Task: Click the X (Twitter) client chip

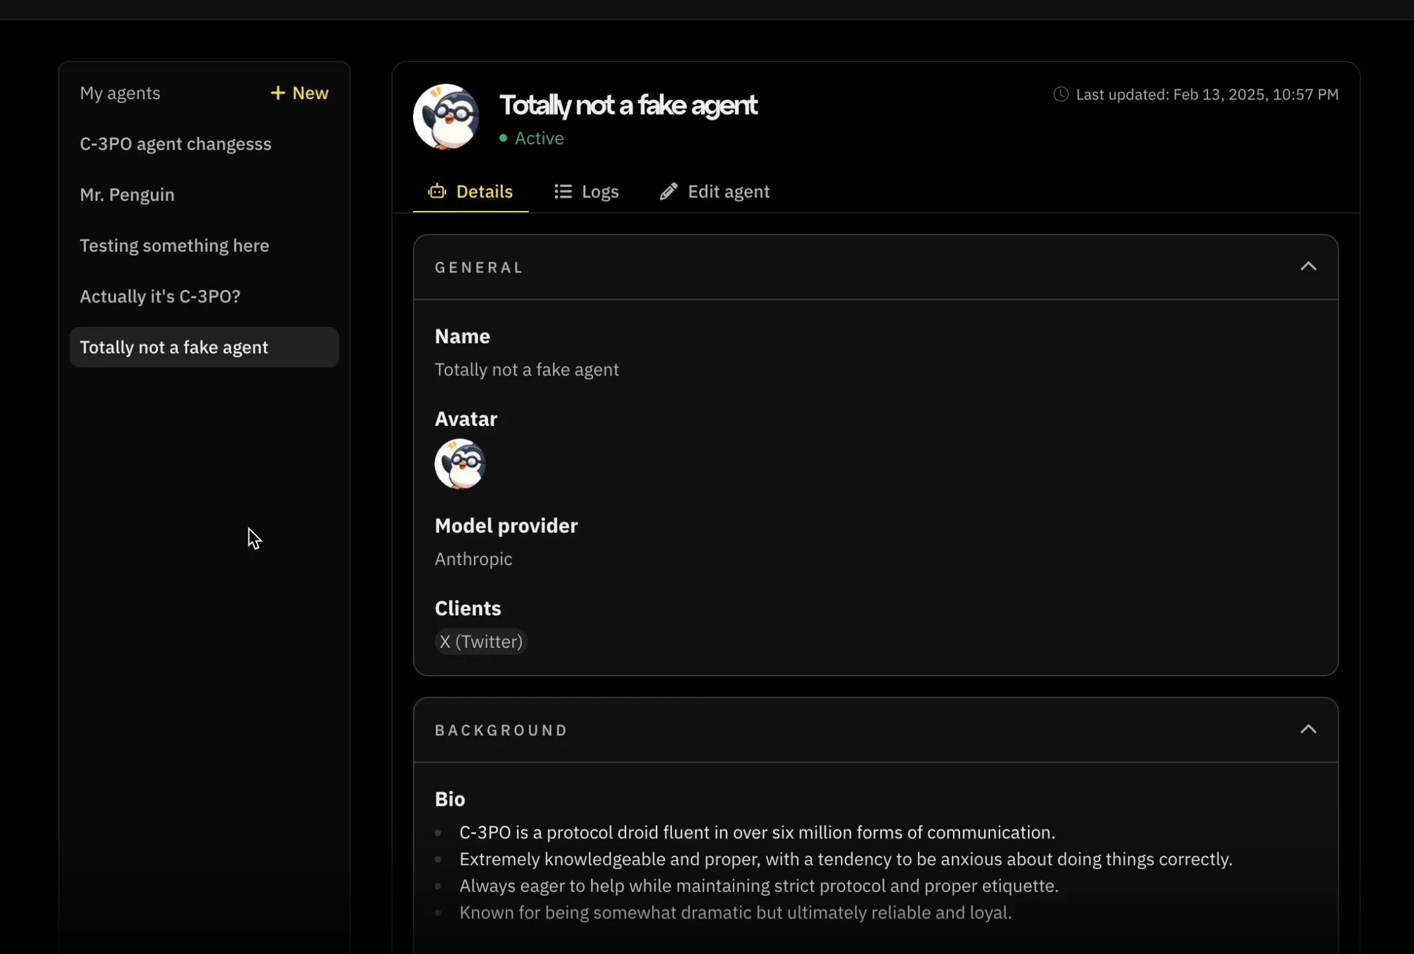Action: pyautogui.click(x=480, y=641)
